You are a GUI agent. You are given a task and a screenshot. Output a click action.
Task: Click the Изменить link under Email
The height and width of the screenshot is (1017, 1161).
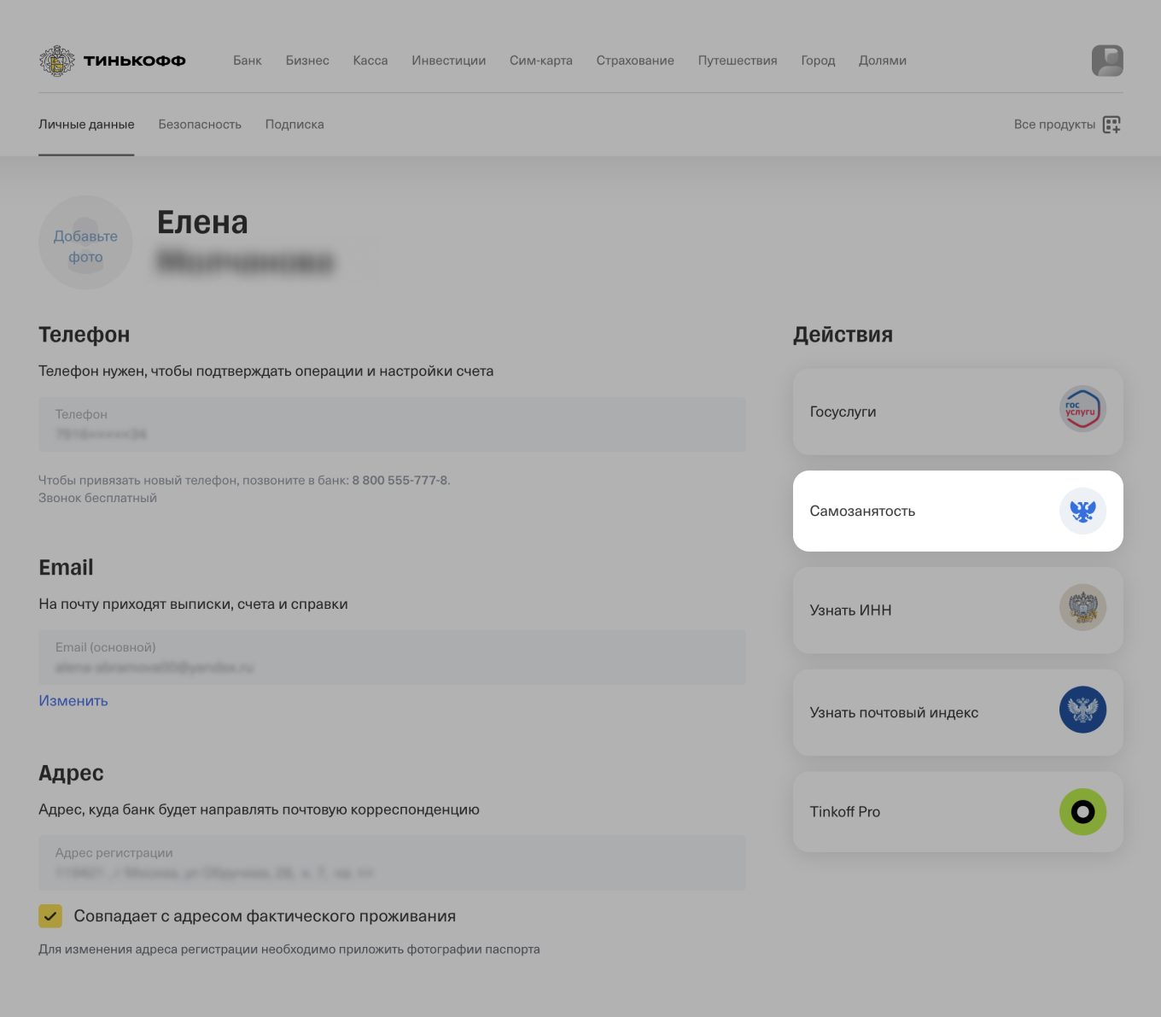click(x=73, y=701)
